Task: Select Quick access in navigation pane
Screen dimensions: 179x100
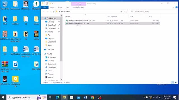Action: coord(51,18)
